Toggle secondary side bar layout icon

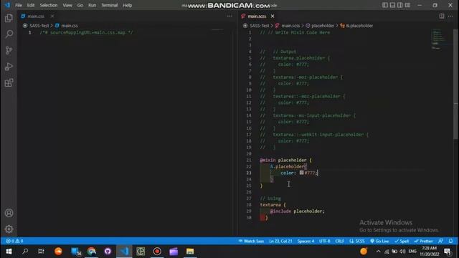(400, 5)
